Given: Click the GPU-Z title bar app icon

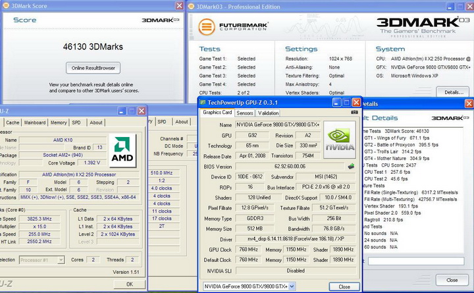Looking at the screenshot, I should pos(203,103).
